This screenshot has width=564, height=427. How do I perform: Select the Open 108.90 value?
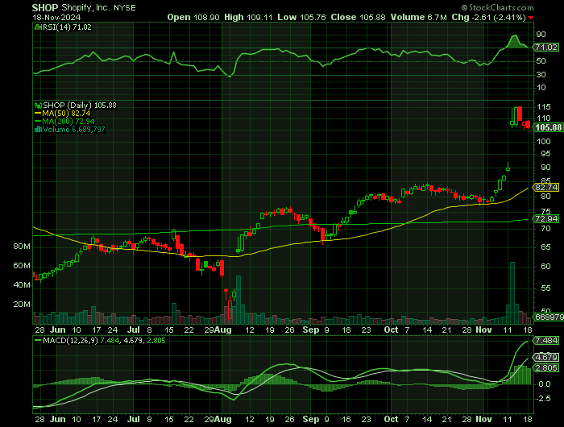pos(193,17)
